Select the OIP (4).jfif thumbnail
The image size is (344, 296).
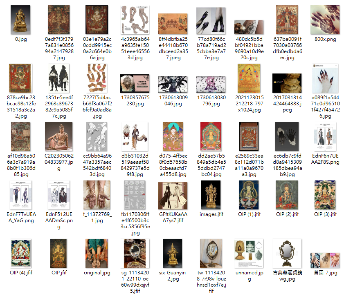pos(20,254)
